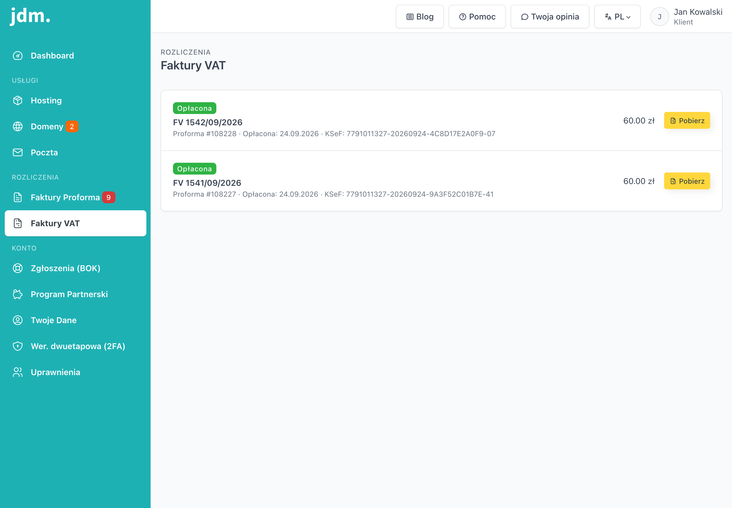Screen dimensions: 732x508
Task: Click the Opłacona badge of FV 1541/09/2026
Action: click(x=195, y=169)
